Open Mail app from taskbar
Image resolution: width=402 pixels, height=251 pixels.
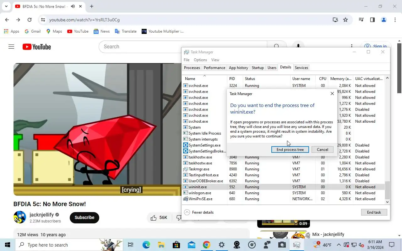click(191, 245)
